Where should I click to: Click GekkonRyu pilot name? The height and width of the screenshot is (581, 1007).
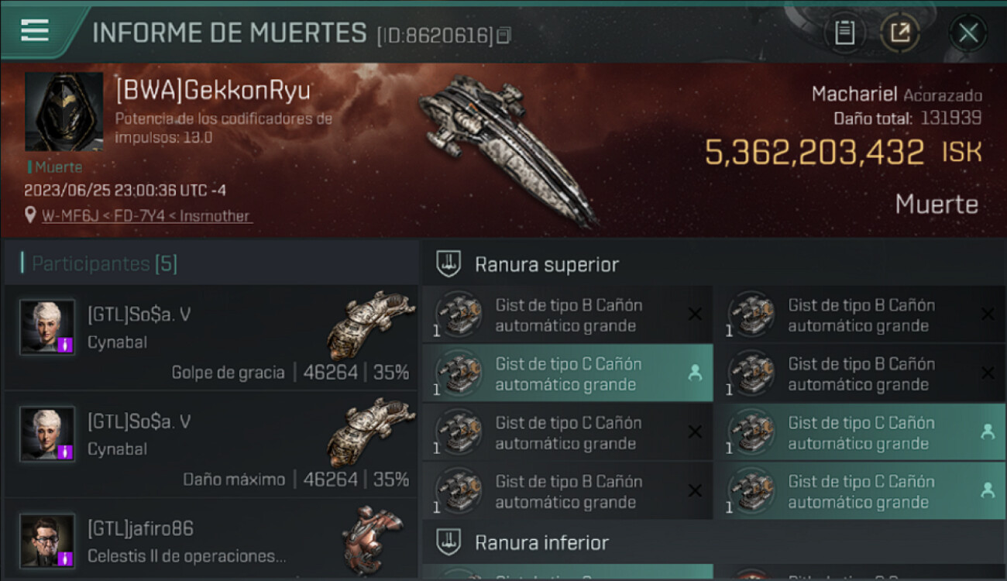pos(212,91)
